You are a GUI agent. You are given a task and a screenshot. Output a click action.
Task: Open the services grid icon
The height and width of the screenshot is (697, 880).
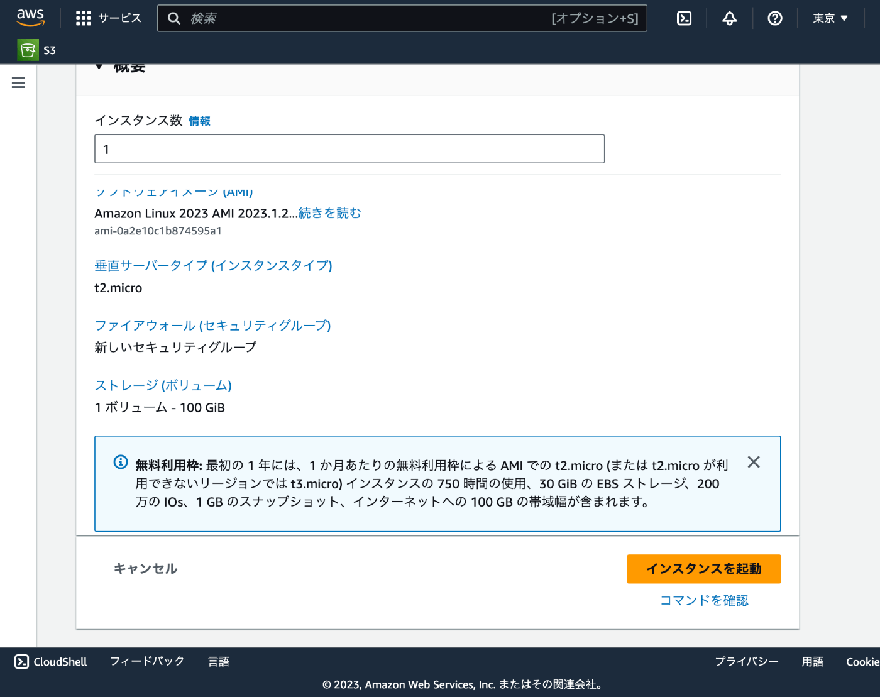83,18
